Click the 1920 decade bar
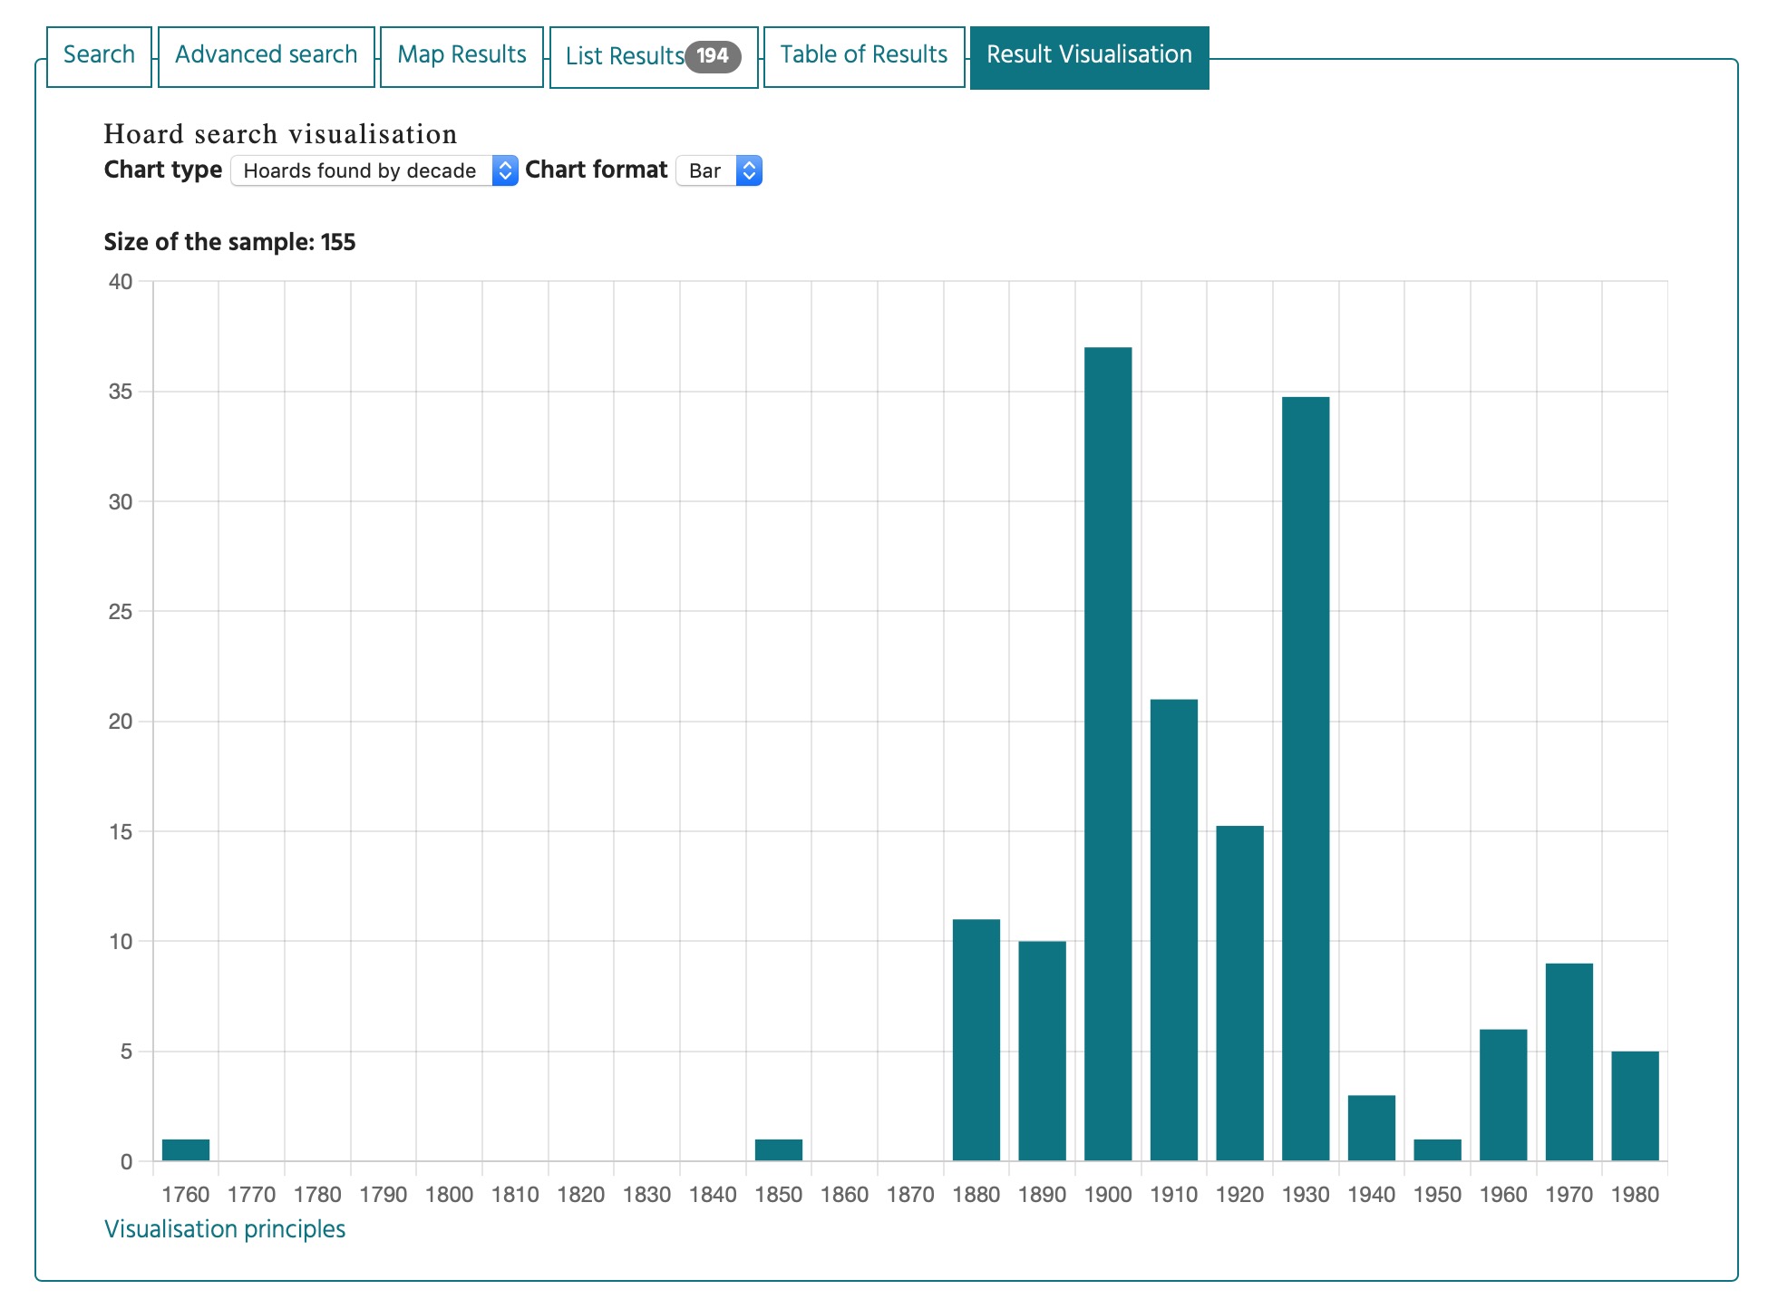1768x1309 pixels. coord(1239,993)
